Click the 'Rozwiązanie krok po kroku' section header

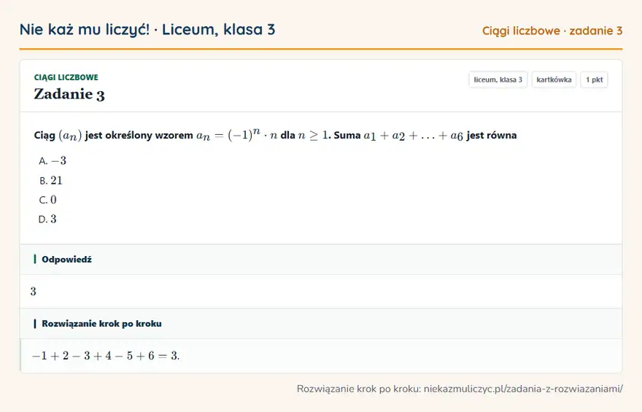(320, 324)
